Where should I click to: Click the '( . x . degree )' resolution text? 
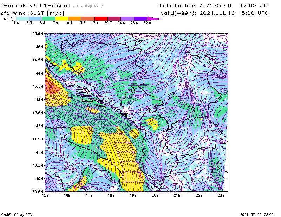point(86,6)
